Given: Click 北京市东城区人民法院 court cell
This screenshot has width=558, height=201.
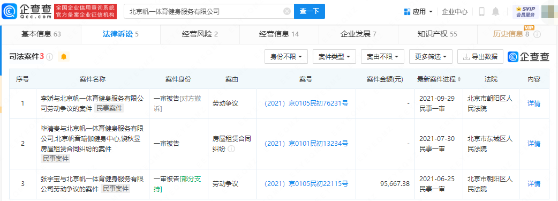Looking at the screenshot, I should 491,144.
